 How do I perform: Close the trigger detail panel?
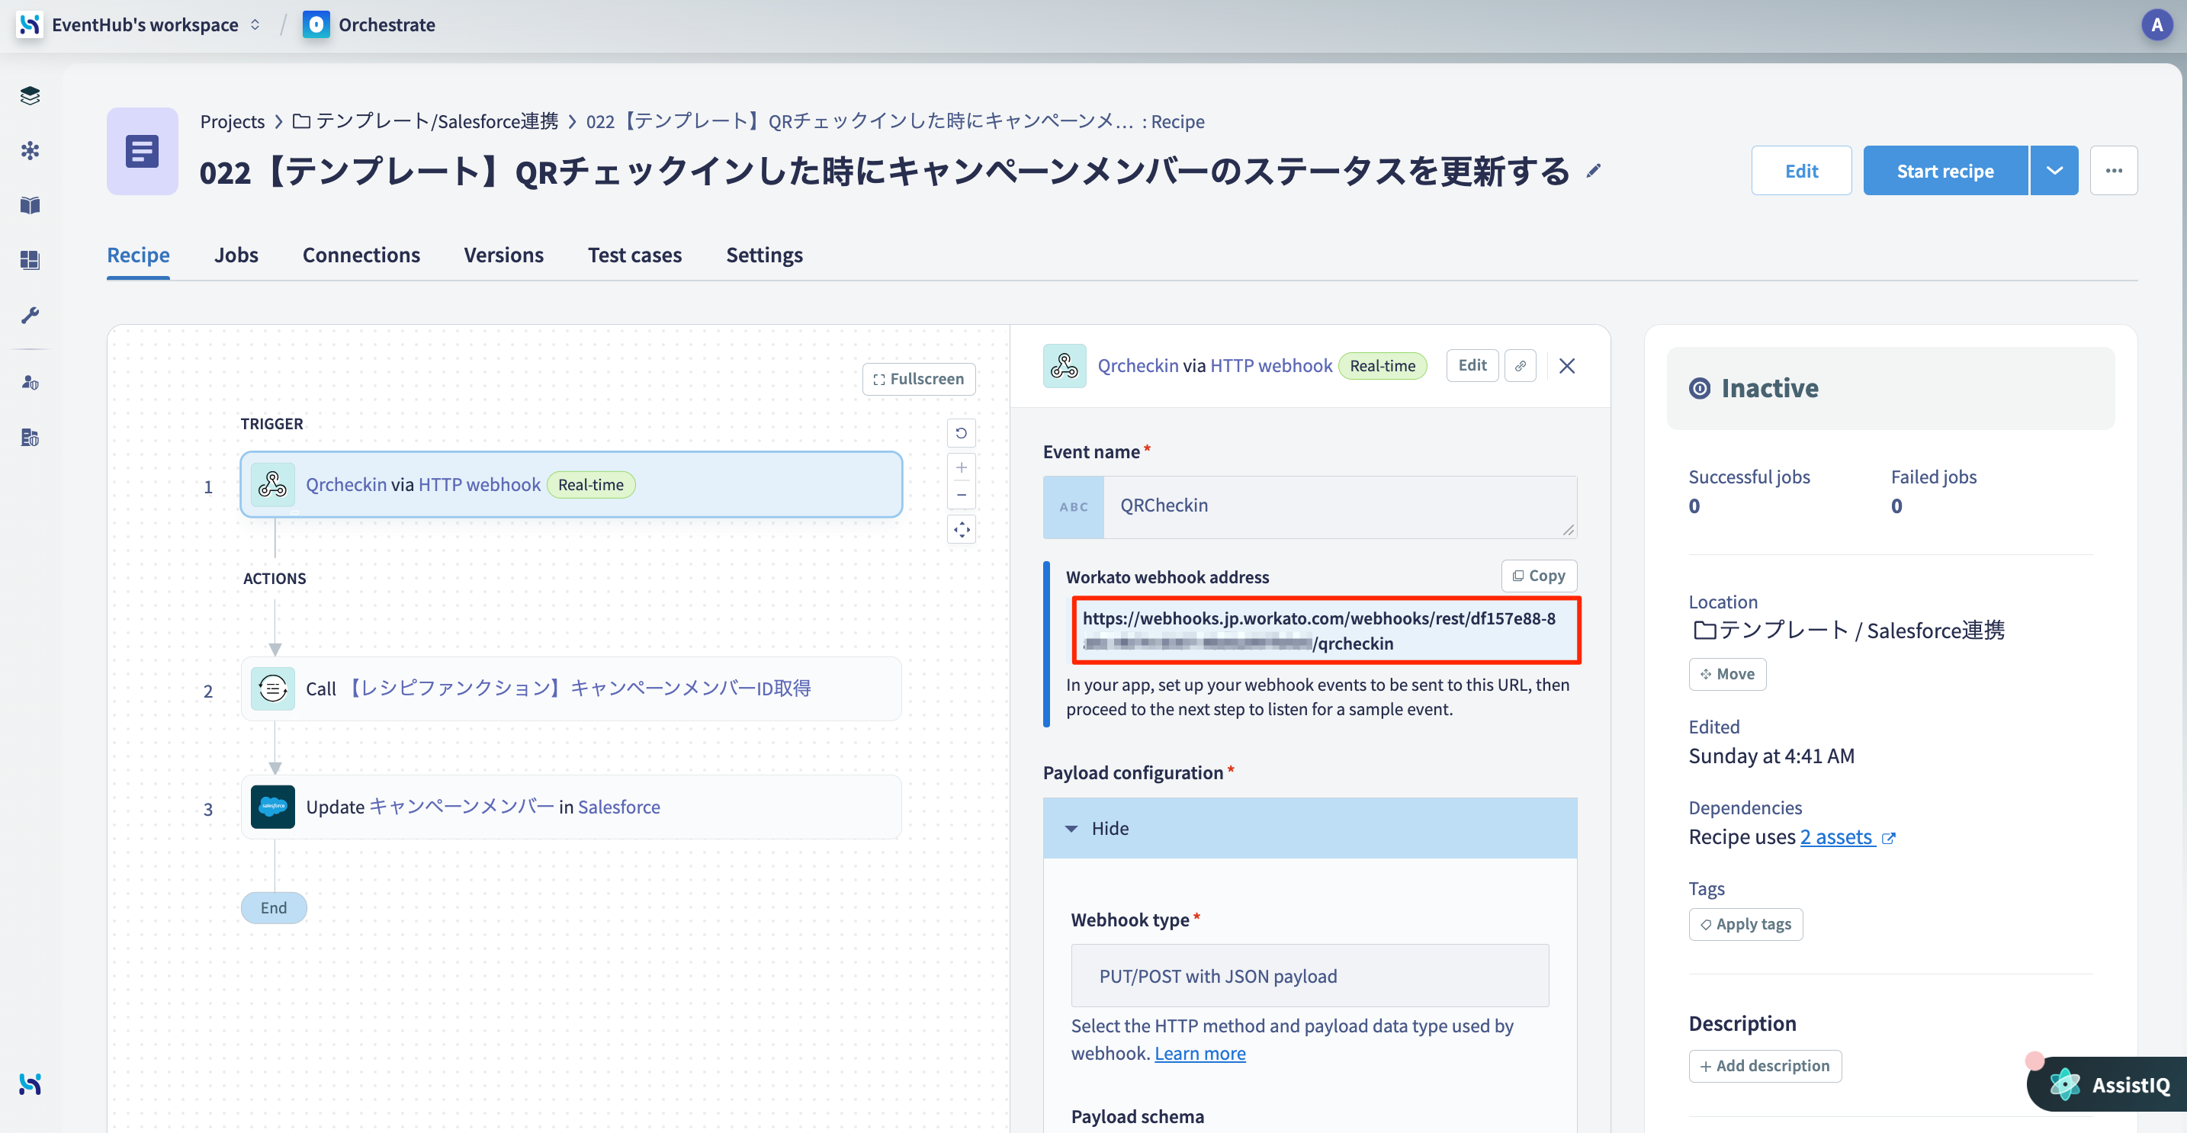tap(1567, 366)
